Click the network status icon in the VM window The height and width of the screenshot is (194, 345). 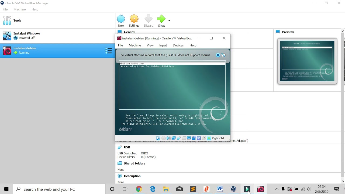point(174,138)
